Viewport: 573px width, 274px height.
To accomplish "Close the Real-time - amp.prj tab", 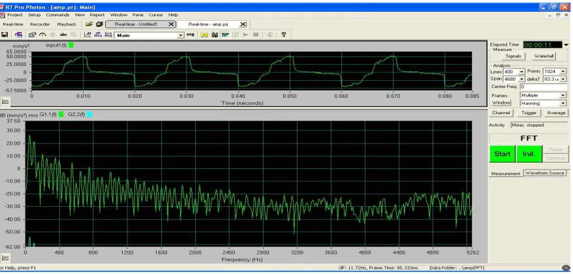I will click(x=243, y=24).
